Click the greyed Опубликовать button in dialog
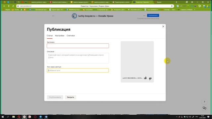This screenshot has width=212, height=119. click(55, 97)
